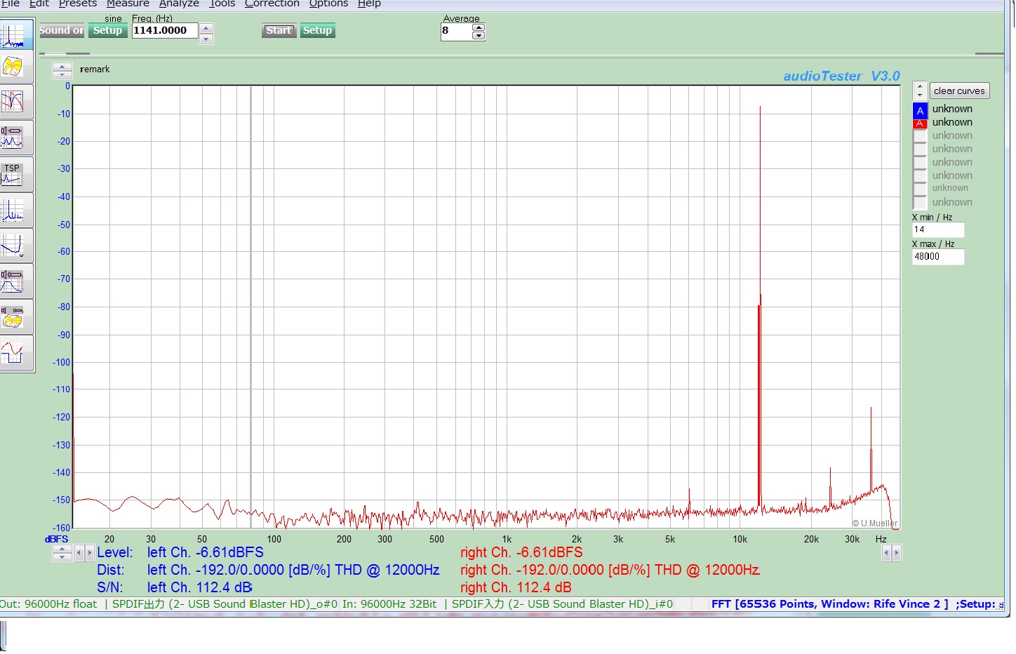Screen dimensions: 1016x654
Task: Open the Options menu
Action: point(328,4)
